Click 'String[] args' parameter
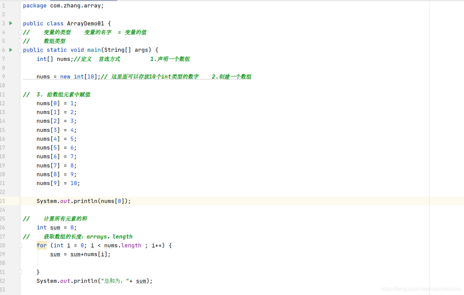 pos(126,50)
